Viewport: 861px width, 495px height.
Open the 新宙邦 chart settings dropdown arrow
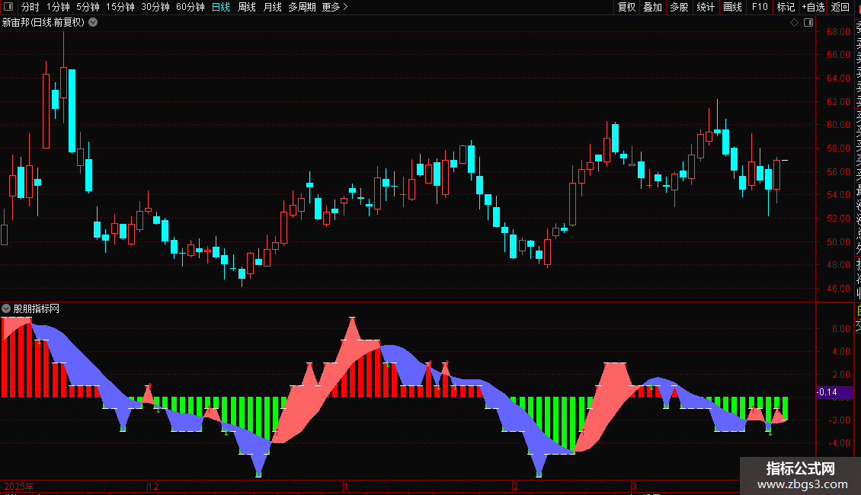point(94,23)
